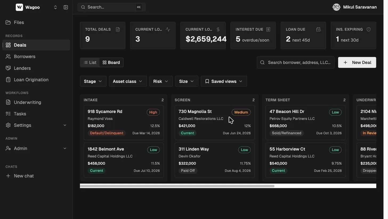Click the plus icon beside New chat
The image size is (388, 219).
coord(8,176)
